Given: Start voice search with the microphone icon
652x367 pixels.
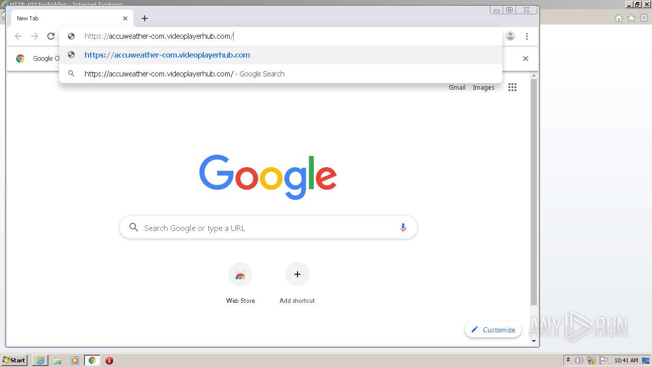Looking at the screenshot, I should [x=403, y=228].
